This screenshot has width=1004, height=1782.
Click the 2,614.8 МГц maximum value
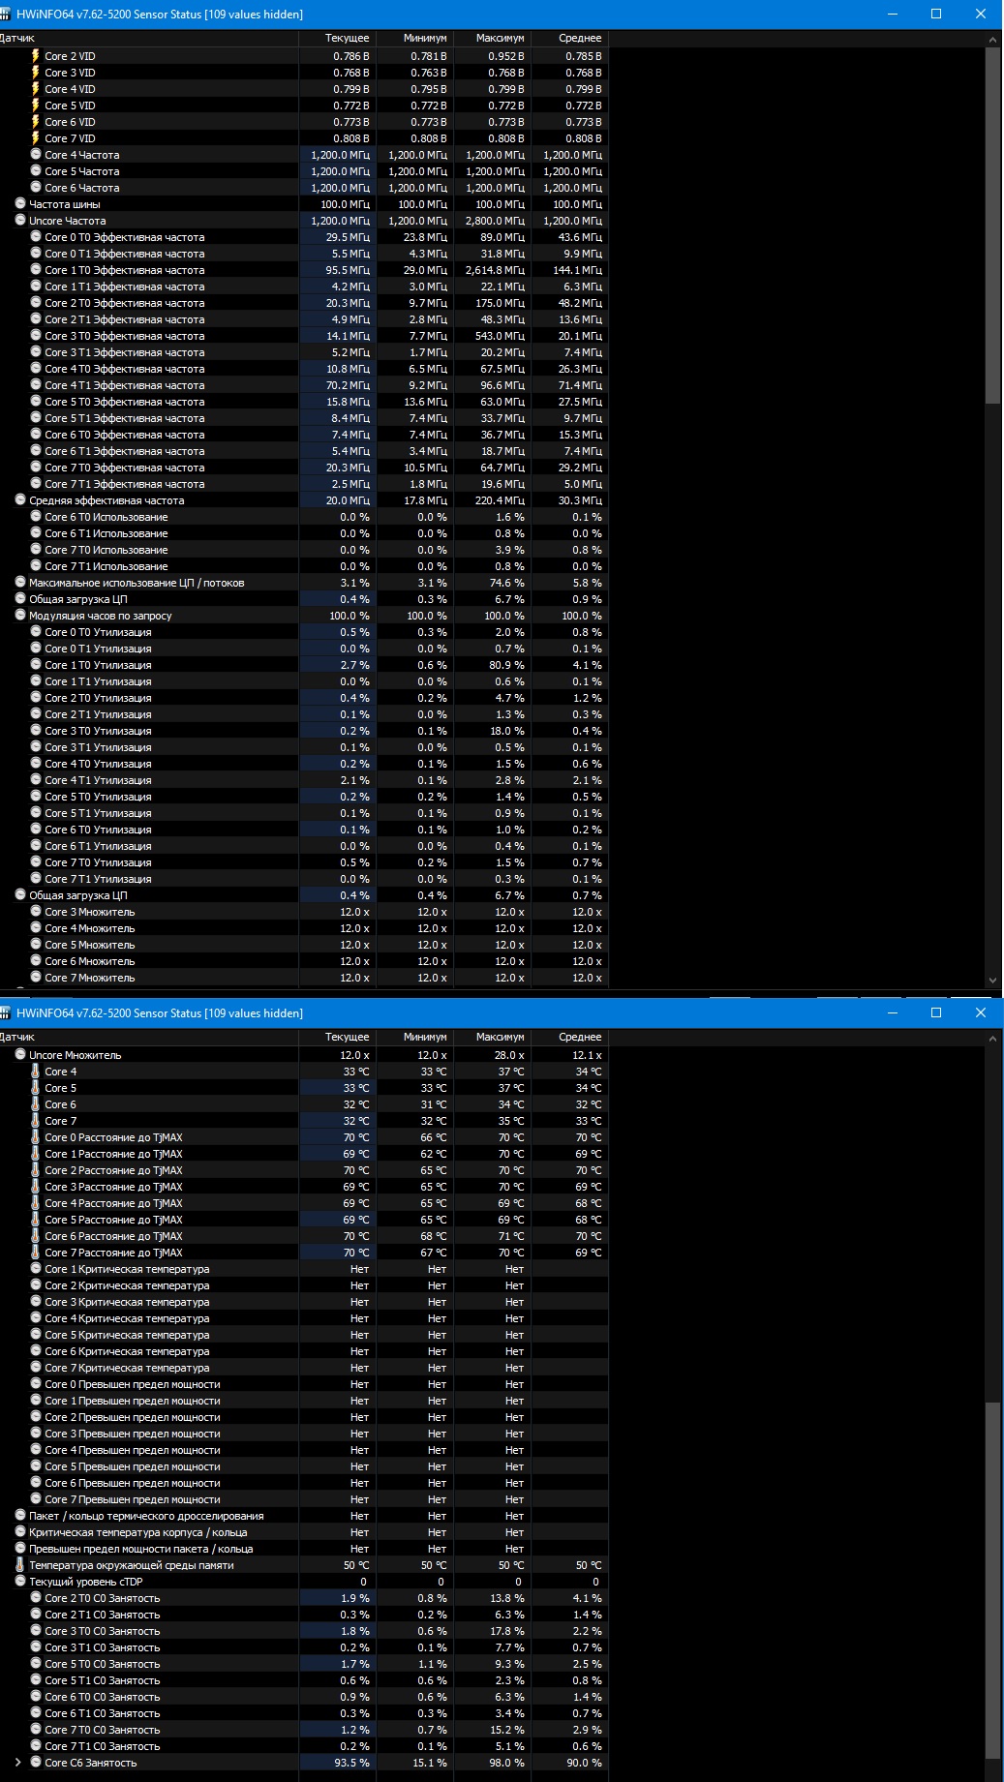pos(495,270)
